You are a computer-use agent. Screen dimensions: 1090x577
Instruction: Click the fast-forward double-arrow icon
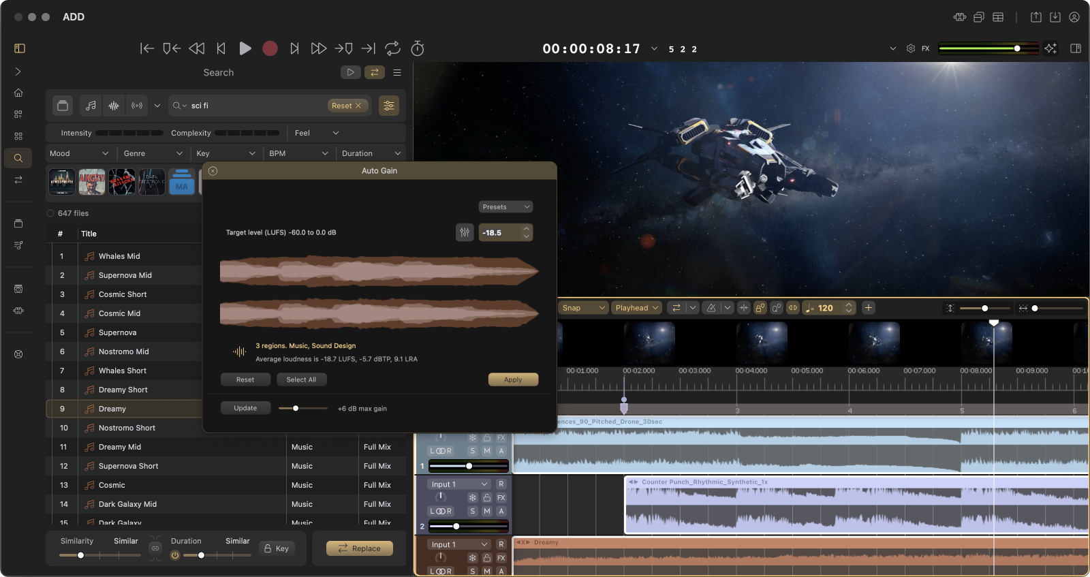pyautogui.click(x=318, y=48)
